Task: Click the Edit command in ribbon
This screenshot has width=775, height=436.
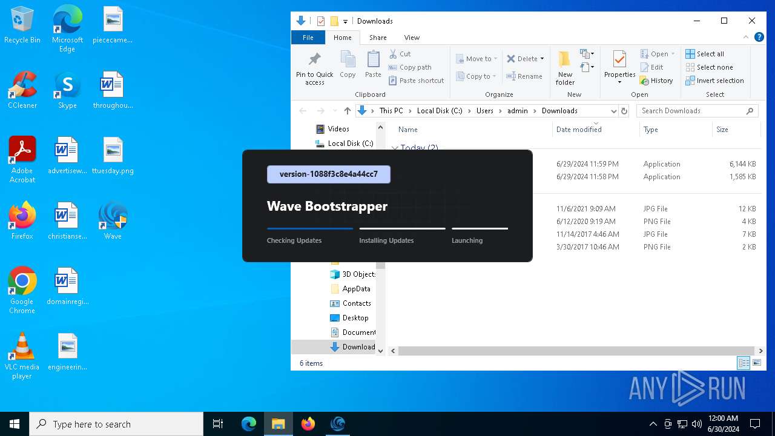Action: [651, 67]
